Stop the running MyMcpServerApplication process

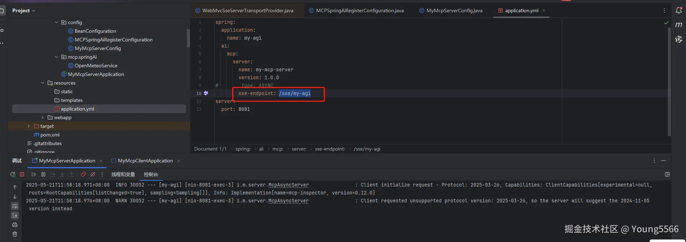click(22, 174)
